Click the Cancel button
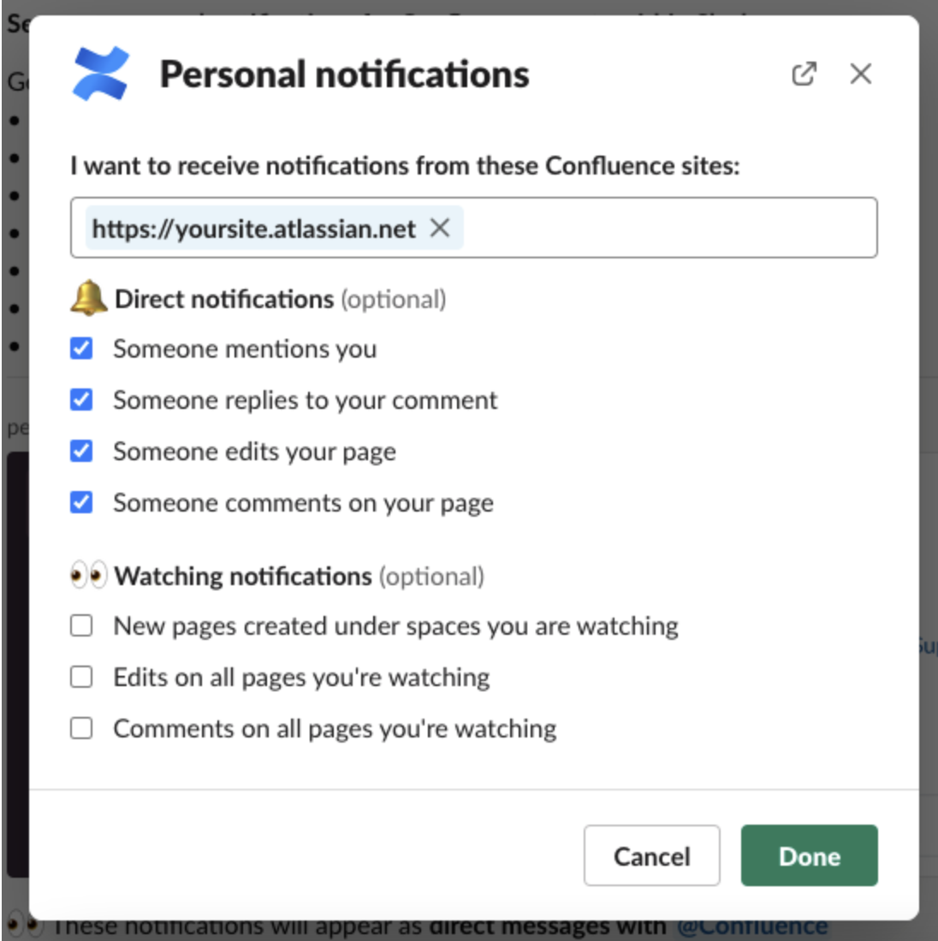 [x=651, y=855]
